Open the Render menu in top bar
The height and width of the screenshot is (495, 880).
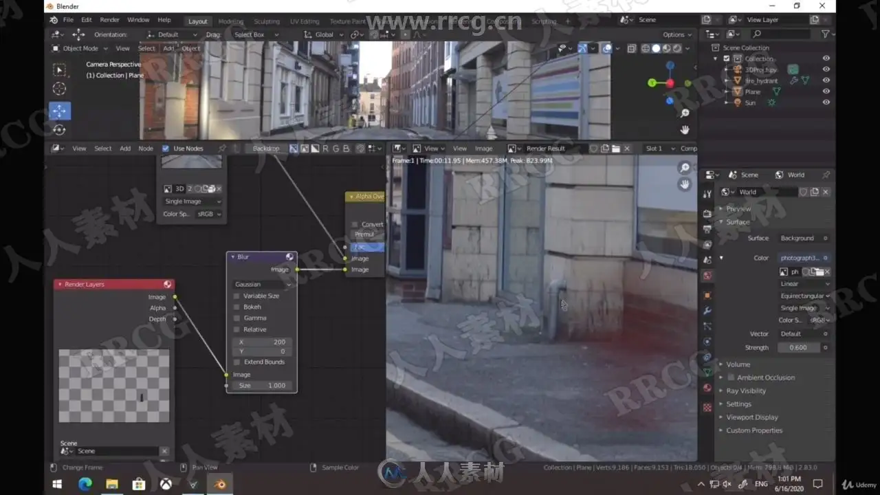(109, 20)
